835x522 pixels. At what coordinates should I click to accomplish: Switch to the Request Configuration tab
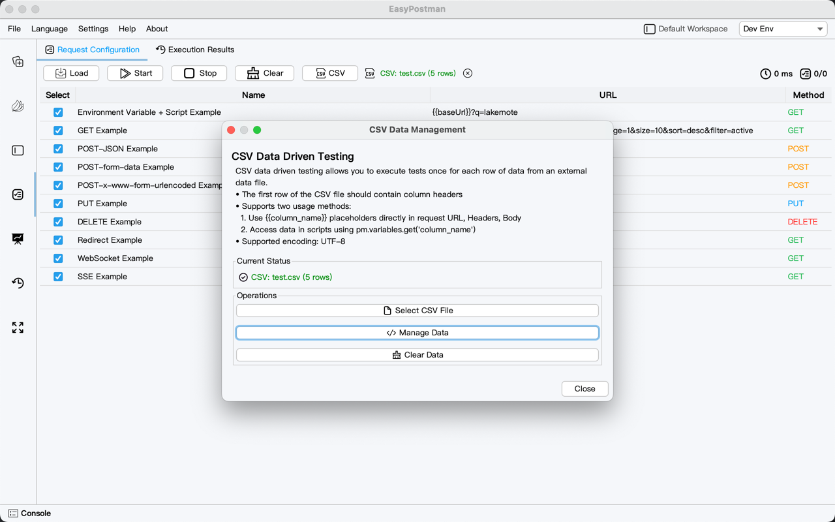pos(92,50)
